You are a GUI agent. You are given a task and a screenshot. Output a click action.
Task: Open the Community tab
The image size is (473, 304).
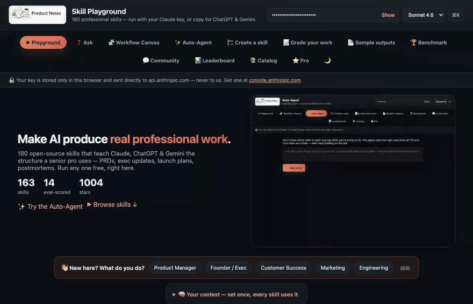coord(161,61)
